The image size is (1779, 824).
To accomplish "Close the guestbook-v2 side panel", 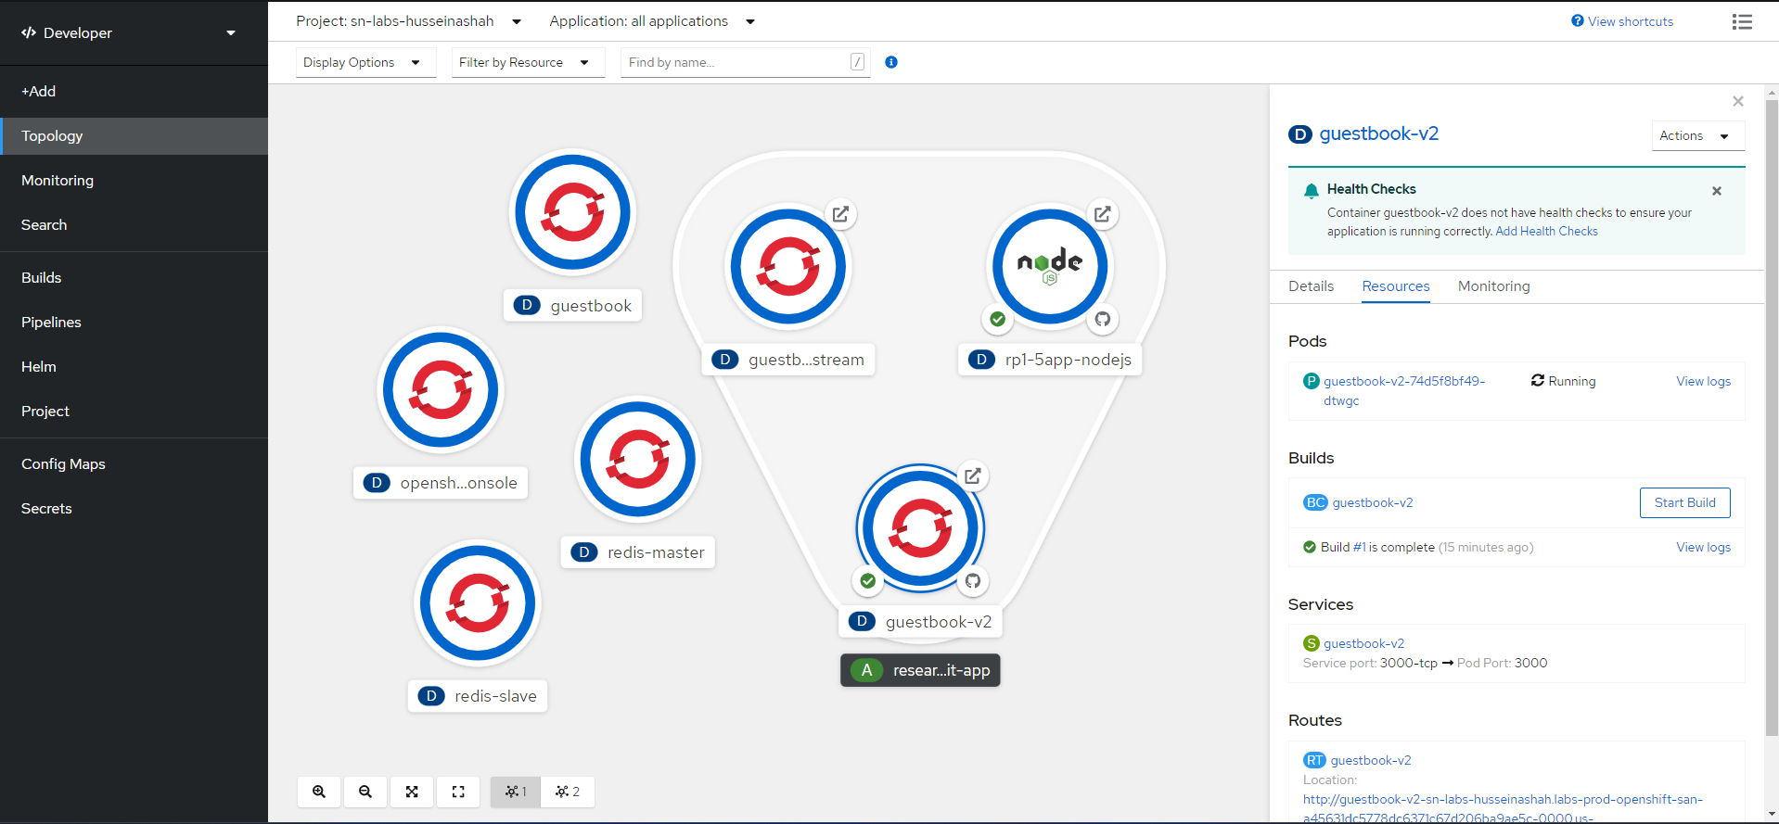I will click(1738, 101).
